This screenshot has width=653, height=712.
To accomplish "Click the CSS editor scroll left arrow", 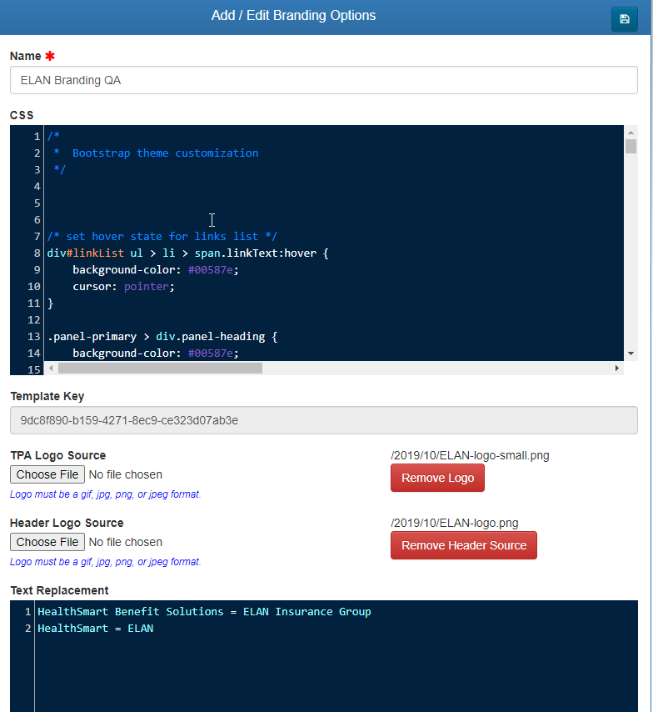I will point(52,368).
